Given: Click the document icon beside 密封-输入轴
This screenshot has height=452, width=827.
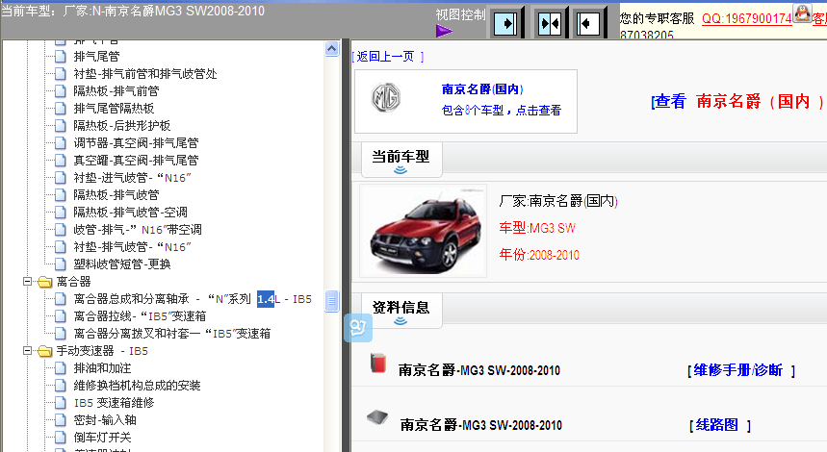Looking at the screenshot, I should click(61, 420).
